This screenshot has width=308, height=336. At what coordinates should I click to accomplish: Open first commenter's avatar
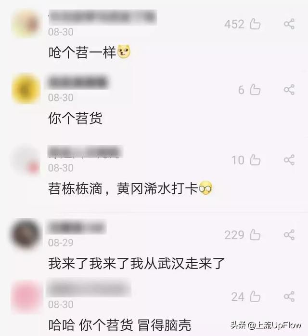click(26, 24)
